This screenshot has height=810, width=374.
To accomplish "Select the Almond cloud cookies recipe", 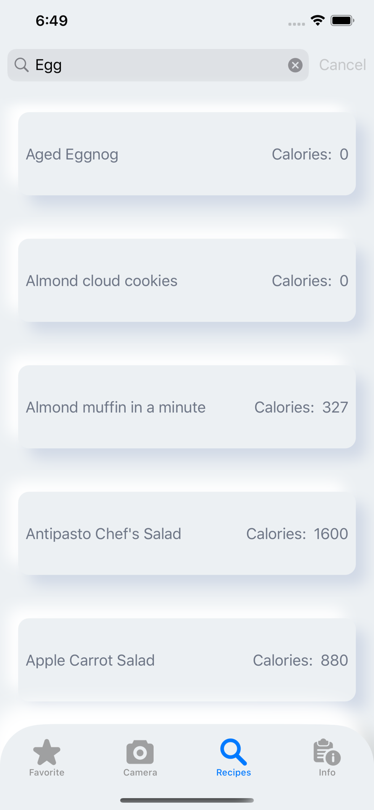I will point(187,280).
